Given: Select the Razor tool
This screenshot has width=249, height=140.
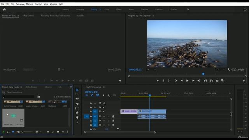Looking at the screenshot, I should pyautogui.click(x=77, y=103).
